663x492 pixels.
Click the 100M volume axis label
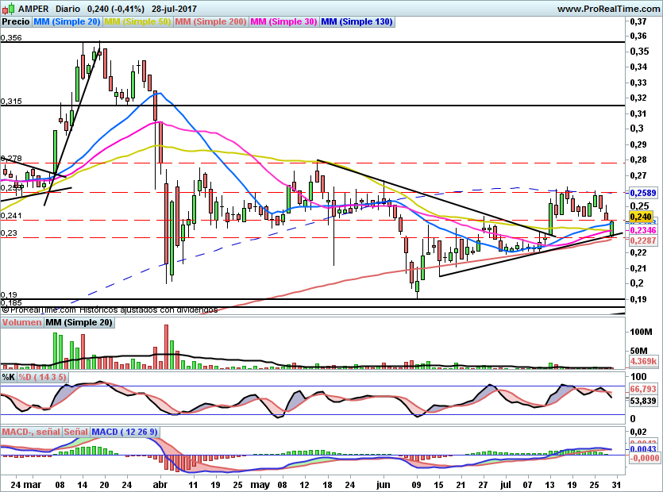641,332
